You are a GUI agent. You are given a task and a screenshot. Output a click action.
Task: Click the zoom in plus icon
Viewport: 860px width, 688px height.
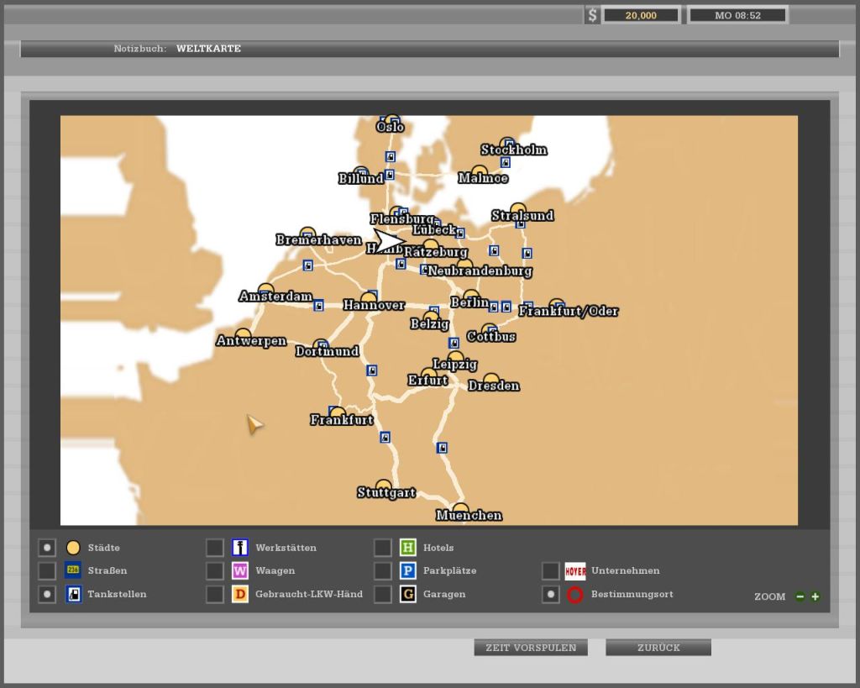(x=815, y=596)
